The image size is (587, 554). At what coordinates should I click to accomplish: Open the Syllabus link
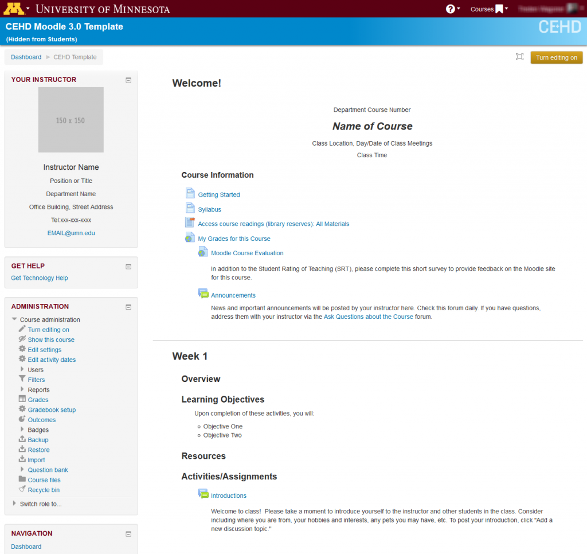point(209,209)
